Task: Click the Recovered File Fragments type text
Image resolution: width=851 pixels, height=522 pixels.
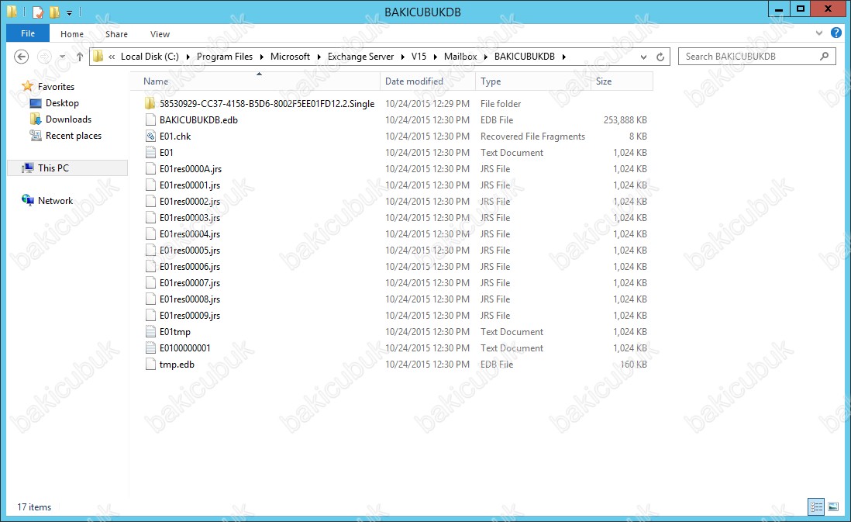Action: tap(532, 137)
